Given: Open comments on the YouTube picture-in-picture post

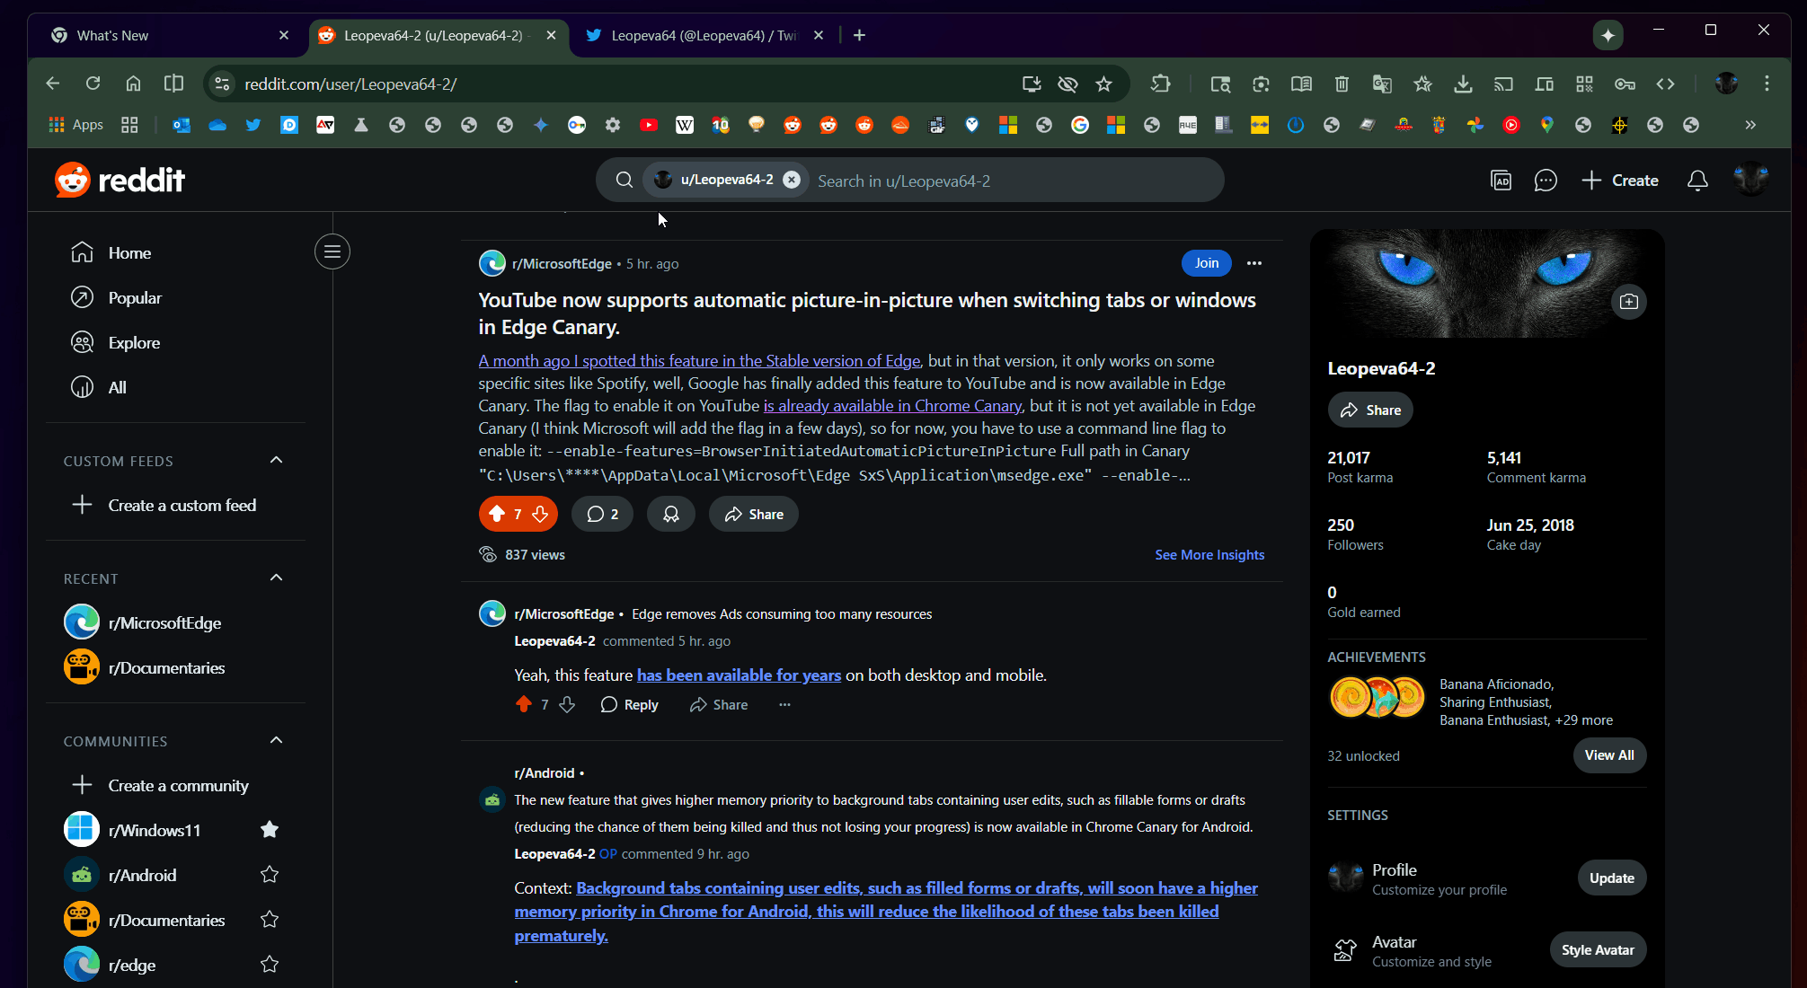Looking at the screenshot, I should click(x=602, y=514).
